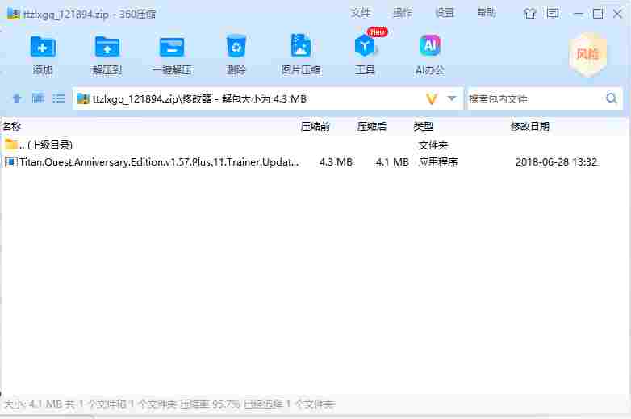
Task: Click the skin shirt icon in title bar
Action: coord(530,14)
